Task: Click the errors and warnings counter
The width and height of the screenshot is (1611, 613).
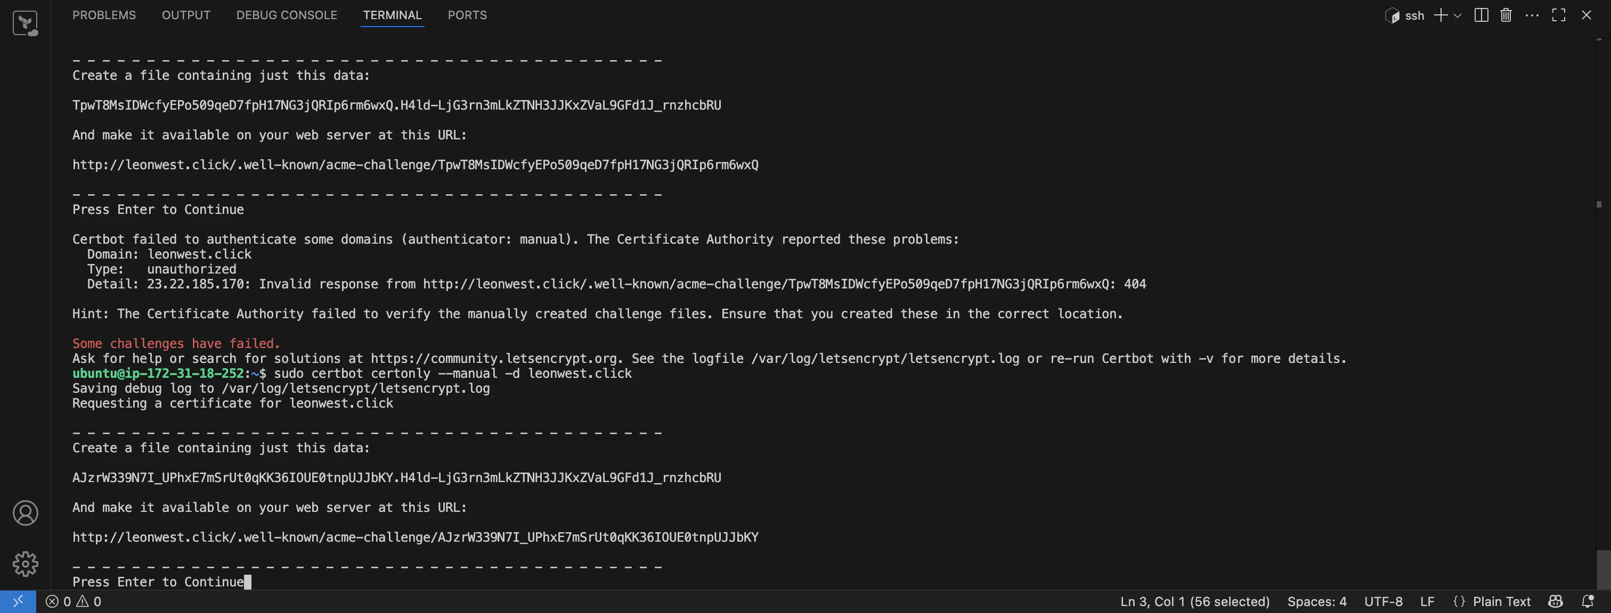Action: (x=73, y=601)
